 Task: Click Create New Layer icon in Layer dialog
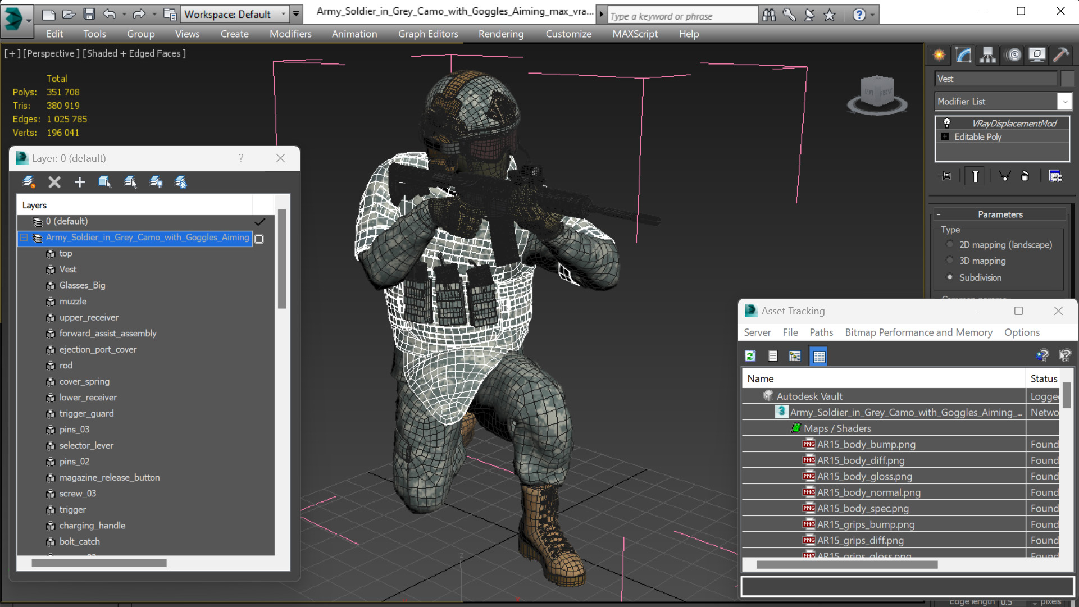[29, 182]
